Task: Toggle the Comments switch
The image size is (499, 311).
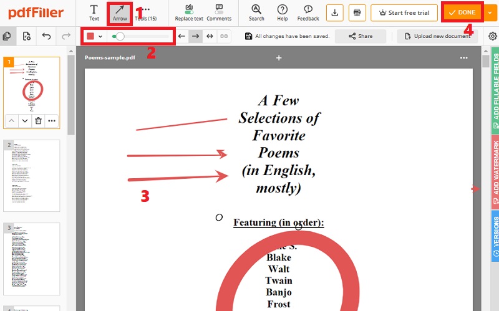Action: (219, 12)
